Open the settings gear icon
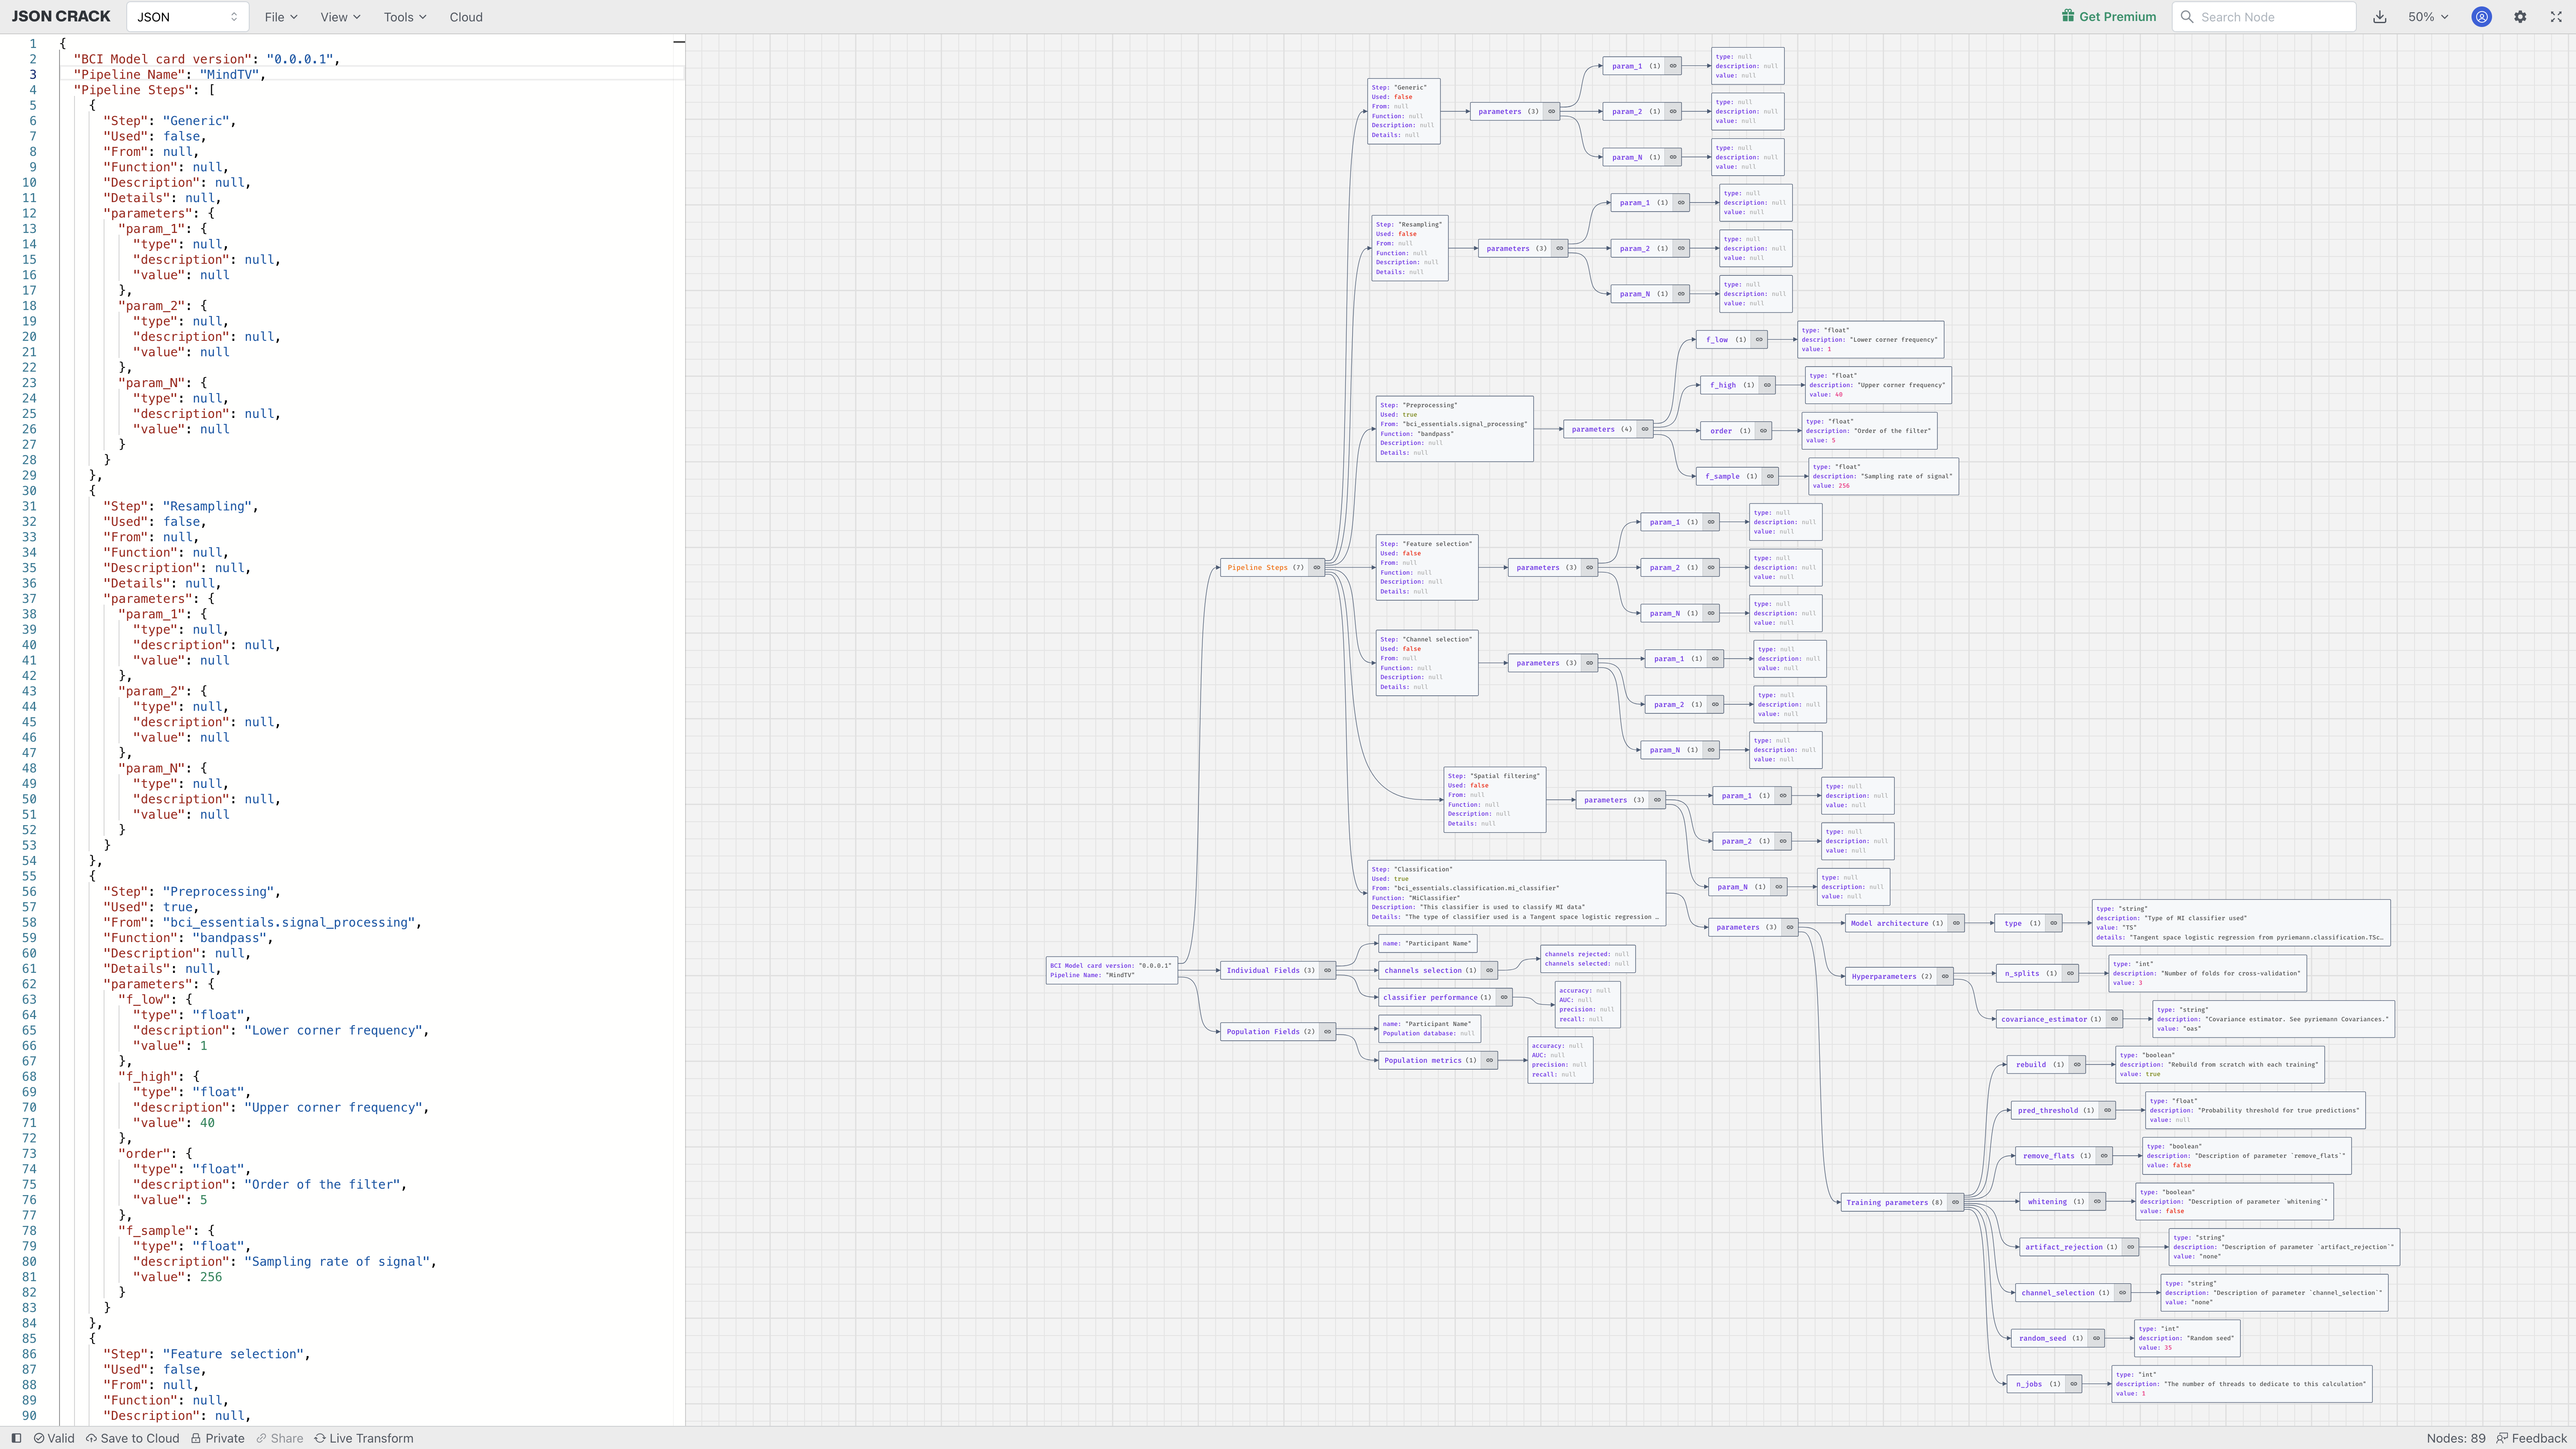2576x1449 pixels. click(x=2520, y=17)
